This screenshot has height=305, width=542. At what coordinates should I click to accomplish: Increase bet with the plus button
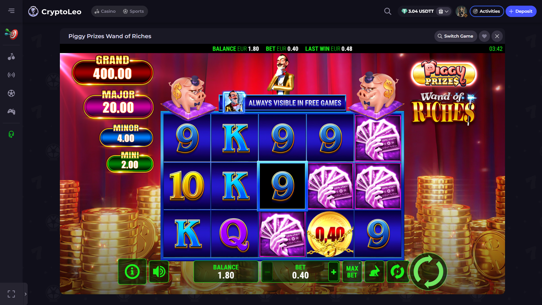333,272
